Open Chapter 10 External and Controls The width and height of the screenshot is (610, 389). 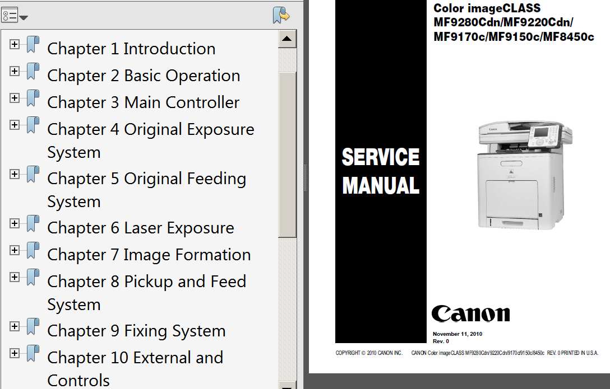[135, 369]
